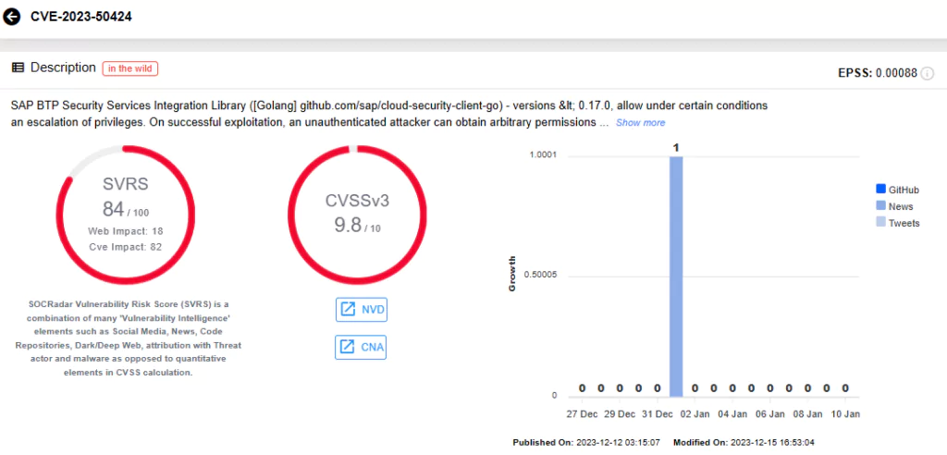The image size is (947, 455).
Task: Click the SVRS score gauge
Action: pos(126,215)
